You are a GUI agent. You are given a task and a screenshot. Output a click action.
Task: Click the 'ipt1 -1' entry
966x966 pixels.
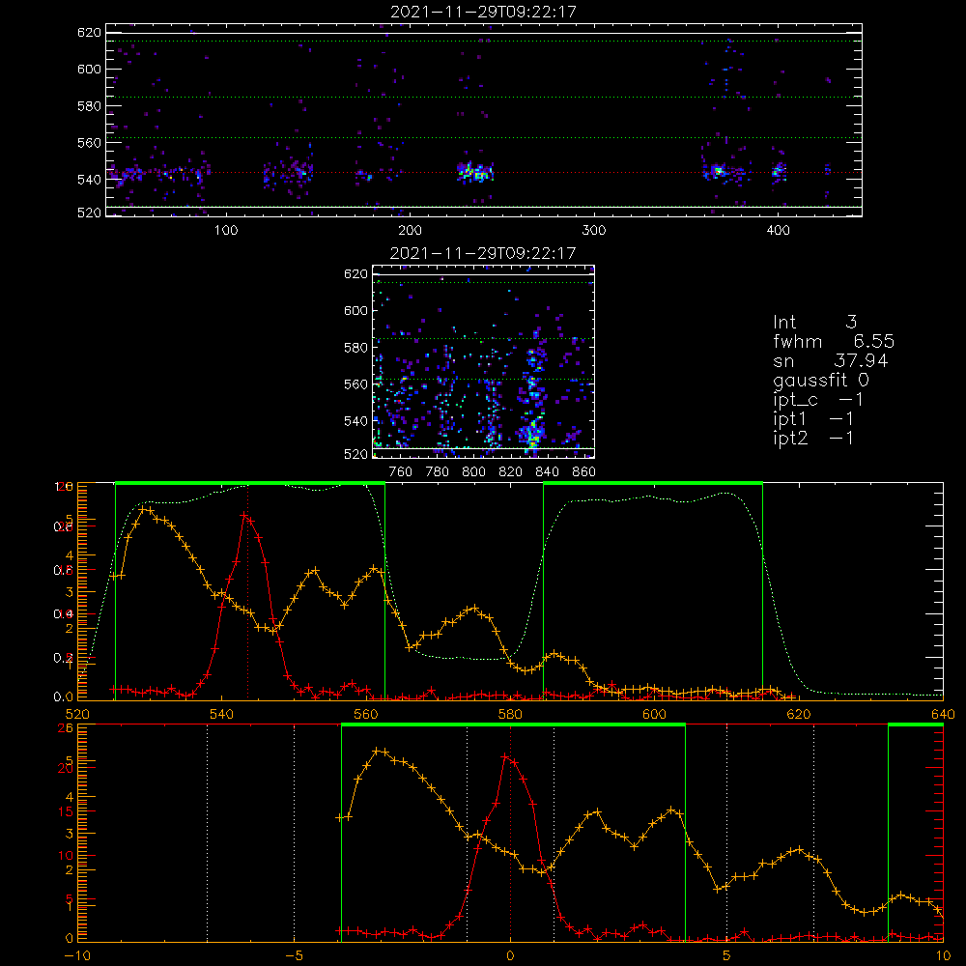(x=813, y=419)
